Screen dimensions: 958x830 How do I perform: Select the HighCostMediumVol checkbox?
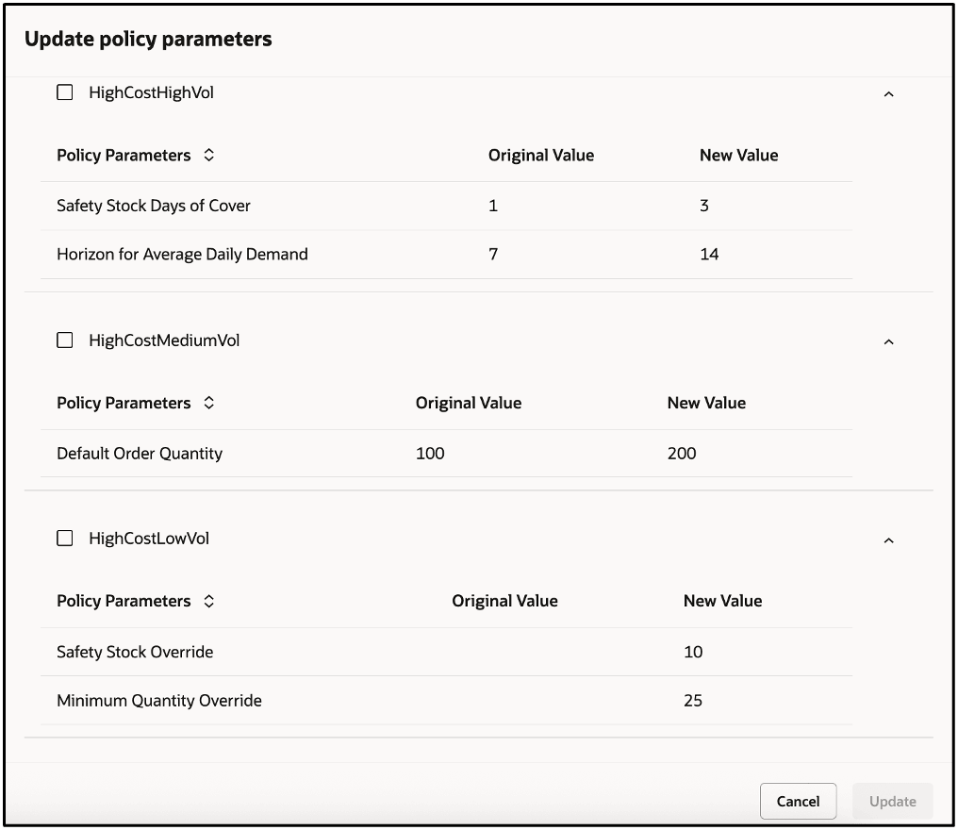point(65,340)
